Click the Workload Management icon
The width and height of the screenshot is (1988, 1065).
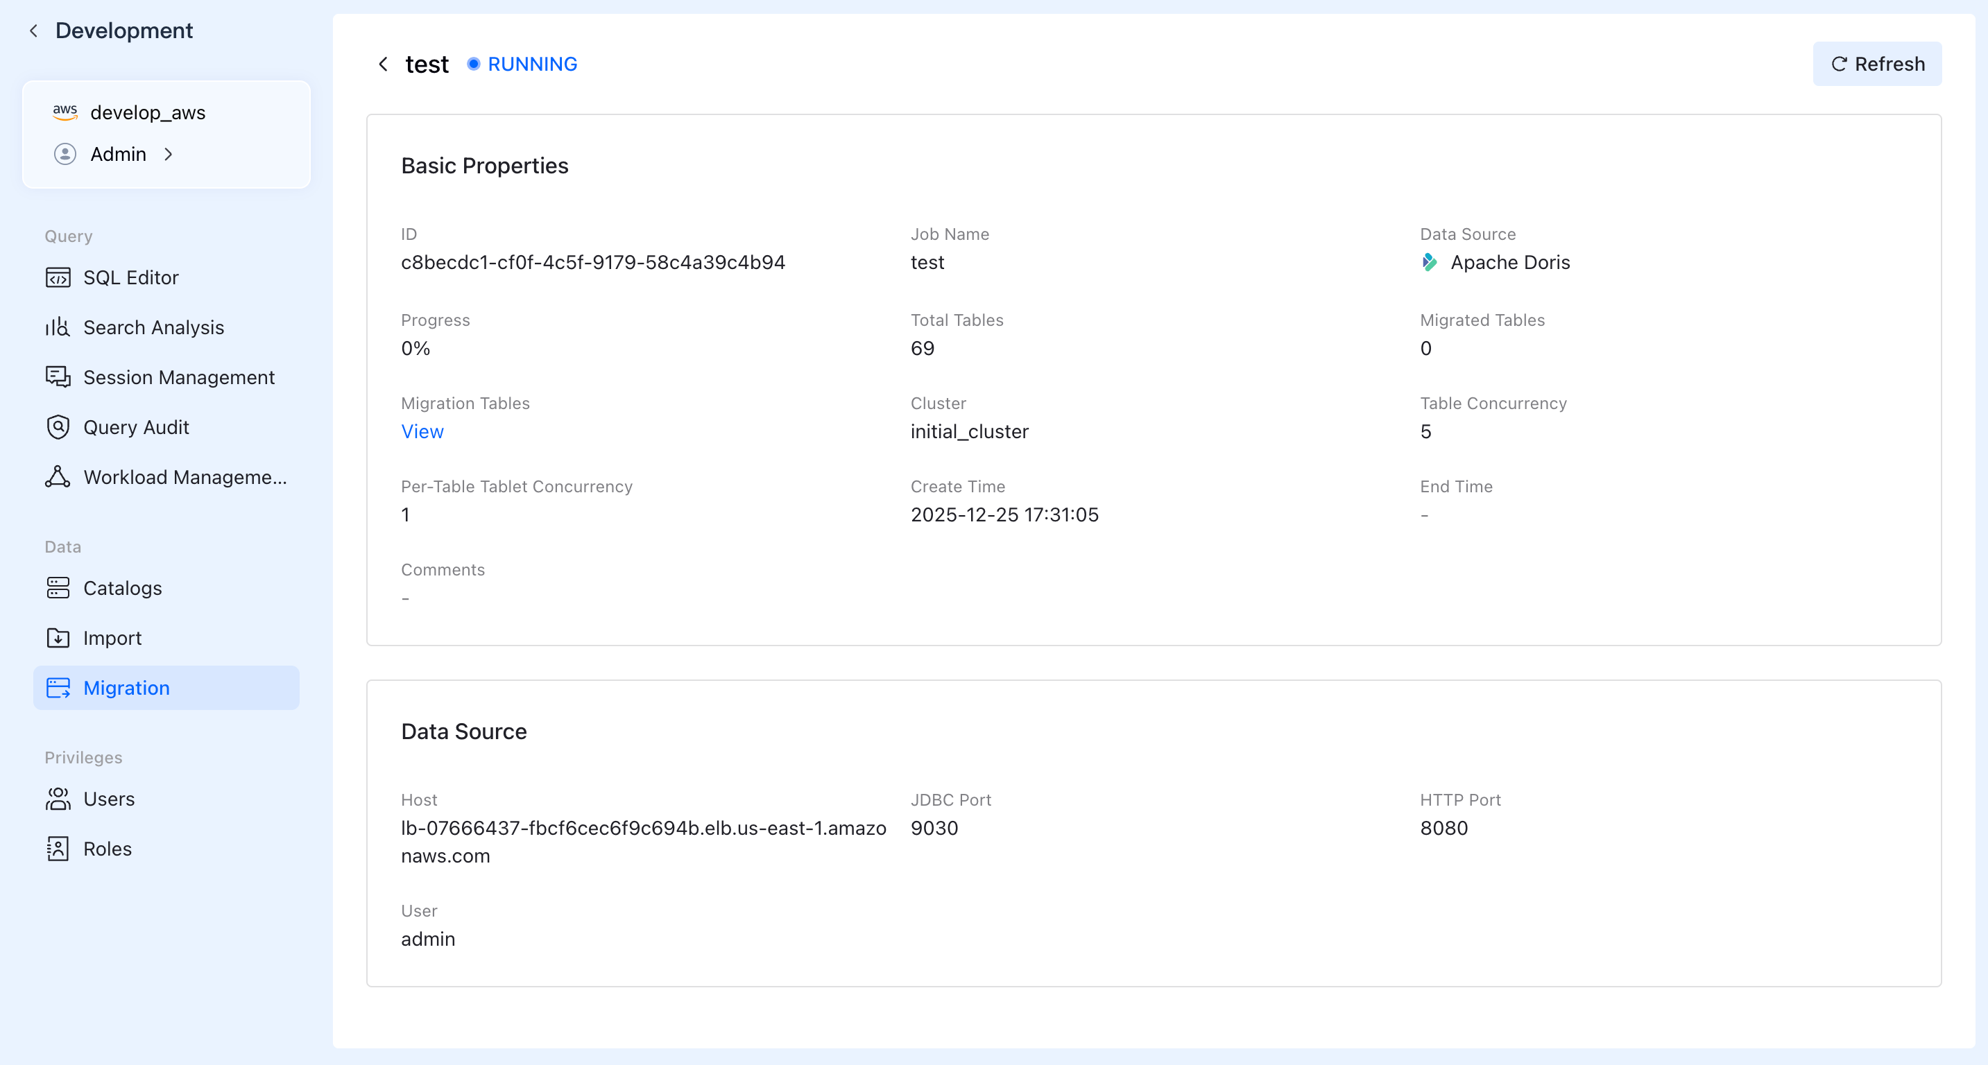pyautogui.click(x=58, y=477)
